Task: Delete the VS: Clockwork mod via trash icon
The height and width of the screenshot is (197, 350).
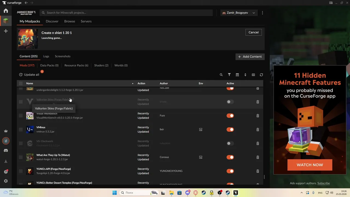Action: [258, 143]
